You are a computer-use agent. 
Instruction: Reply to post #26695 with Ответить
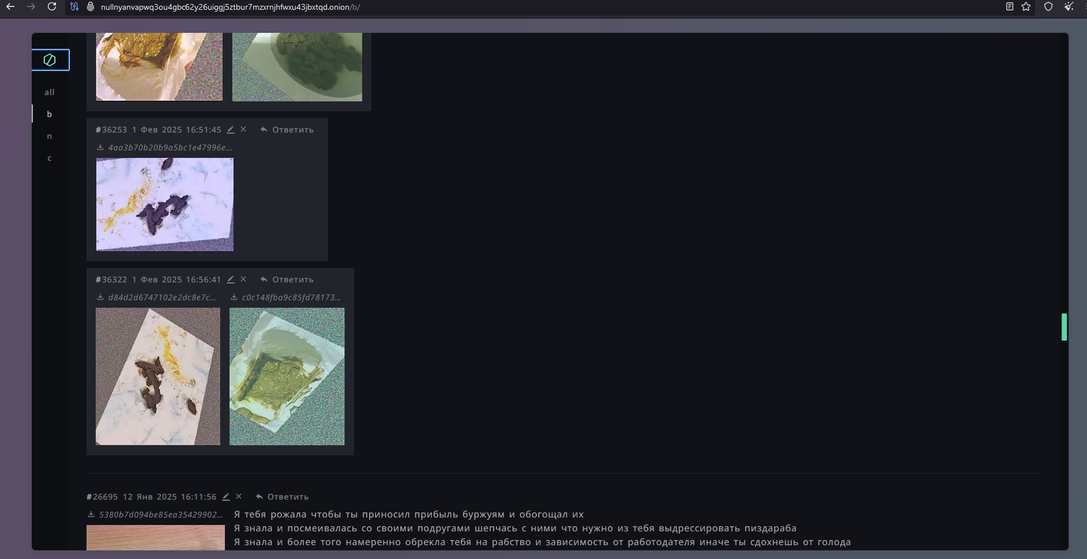click(283, 497)
